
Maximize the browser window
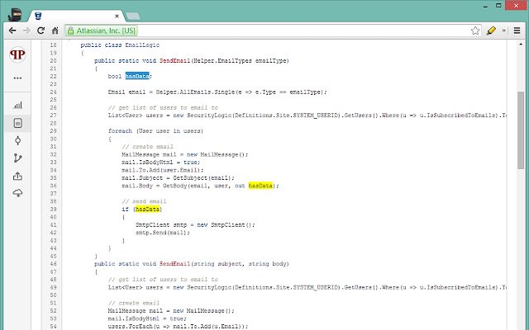[498, 6]
